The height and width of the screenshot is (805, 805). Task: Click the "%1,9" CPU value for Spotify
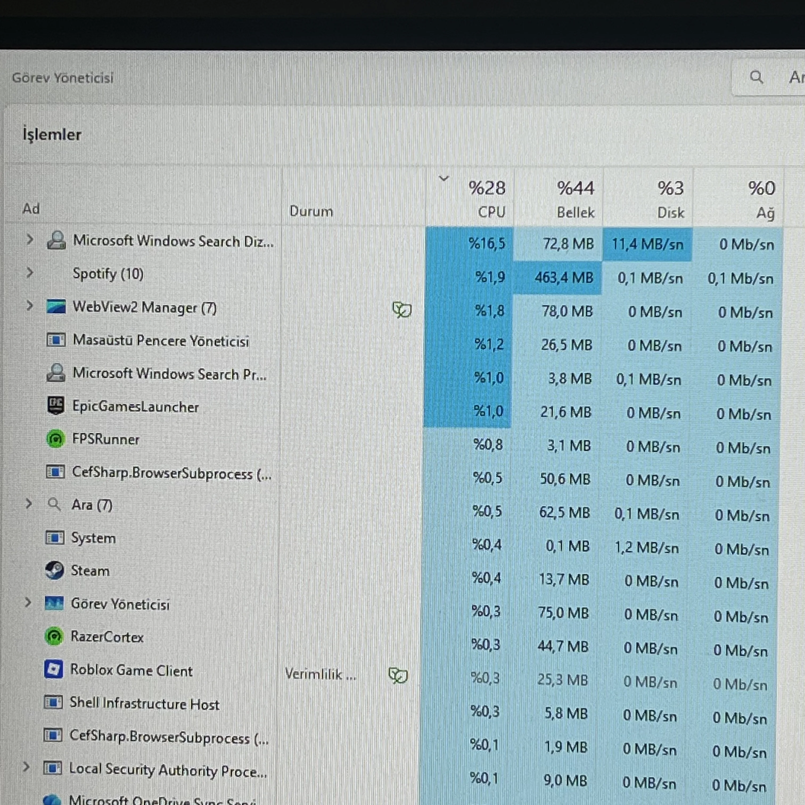click(x=490, y=277)
